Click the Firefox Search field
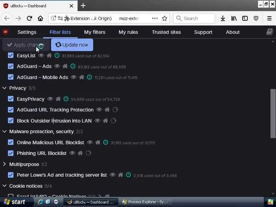This screenshot has height=207, width=276. pyautogui.click(x=194, y=18)
